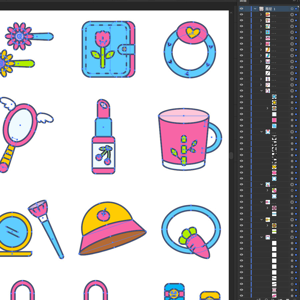The image size is (300, 300).
Task: Click the yellow flower clip group thumbnail
Action: click(268, 220)
